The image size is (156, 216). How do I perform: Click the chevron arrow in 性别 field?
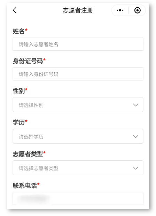135,105
